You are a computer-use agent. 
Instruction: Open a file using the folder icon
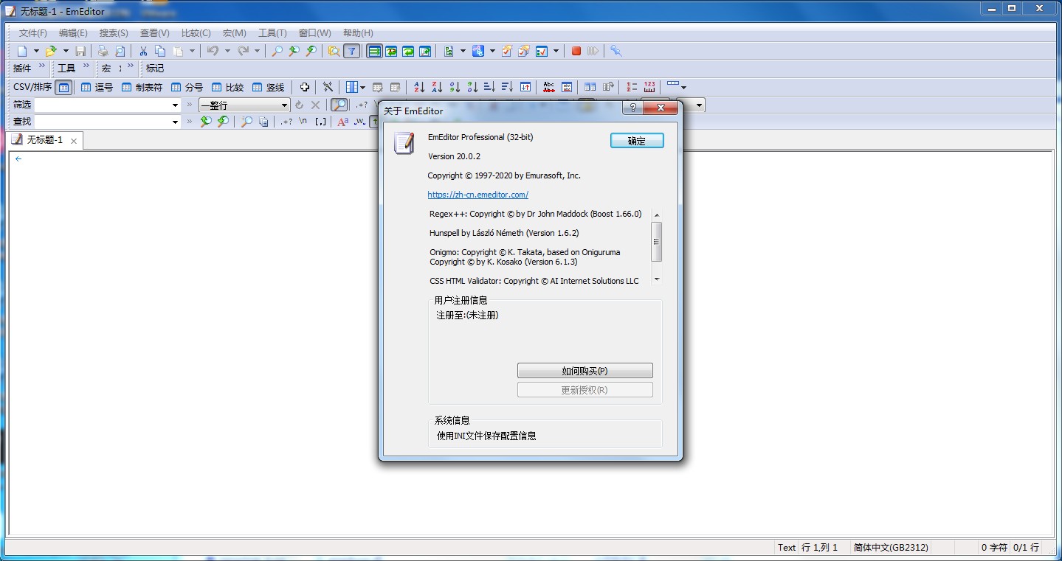point(51,51)
